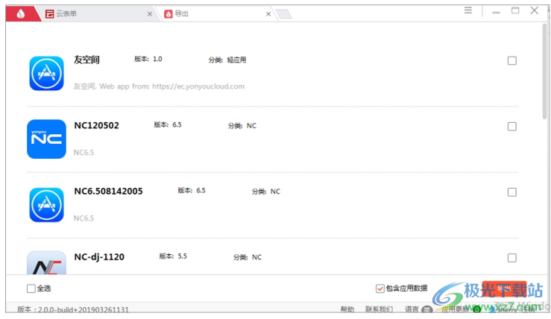
Task: Enable the 全选 select-all checkbox
Action: pos(31,288)
